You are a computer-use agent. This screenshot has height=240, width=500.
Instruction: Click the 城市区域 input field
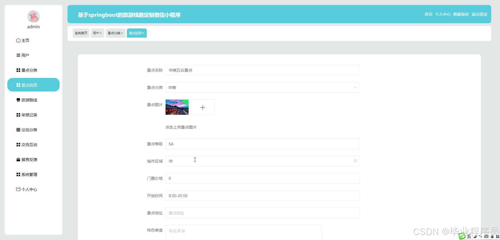(263, 161)
